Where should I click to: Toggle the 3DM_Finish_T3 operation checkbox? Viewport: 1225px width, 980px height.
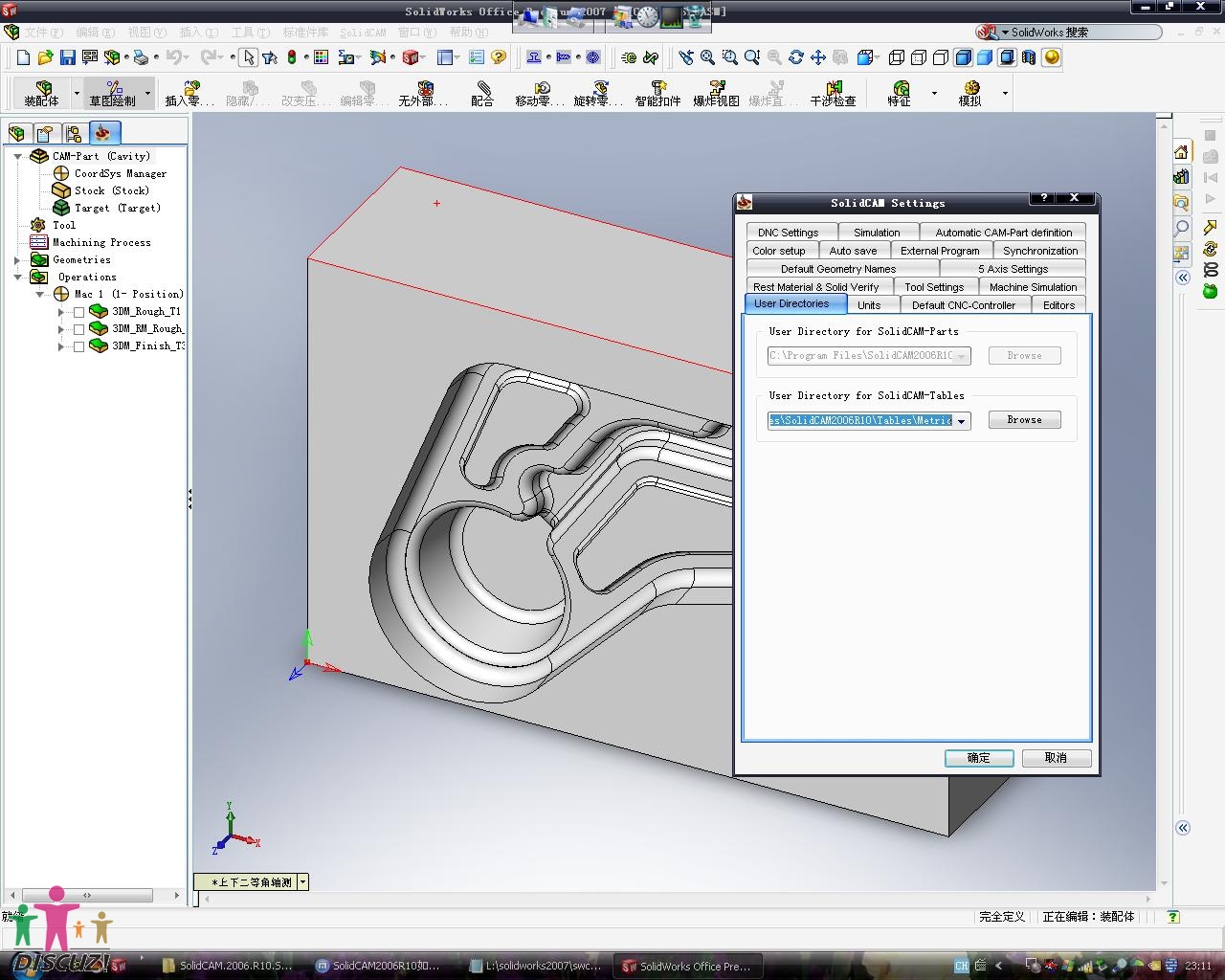tap(79, 346)
